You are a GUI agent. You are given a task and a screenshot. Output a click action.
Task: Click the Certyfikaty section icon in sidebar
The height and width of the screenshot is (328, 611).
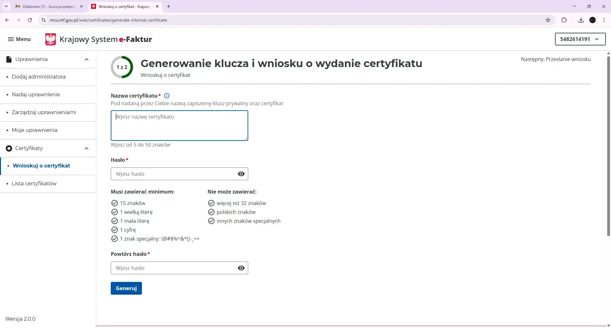click(x=9, y=148)
